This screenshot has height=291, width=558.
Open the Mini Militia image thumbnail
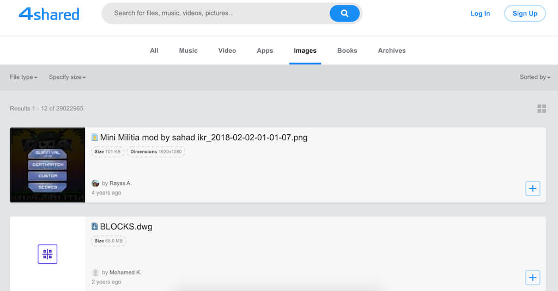(47, 165)
